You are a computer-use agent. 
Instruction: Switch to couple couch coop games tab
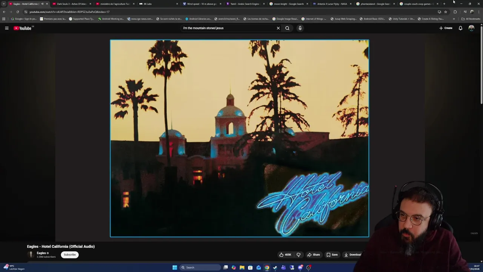418,4
